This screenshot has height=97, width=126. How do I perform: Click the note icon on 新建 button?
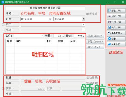tap(110, 11)
